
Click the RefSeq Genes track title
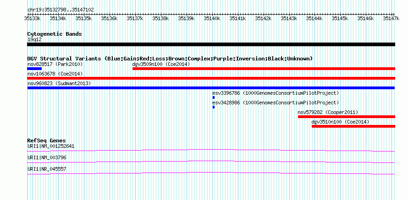click(46, 141)
